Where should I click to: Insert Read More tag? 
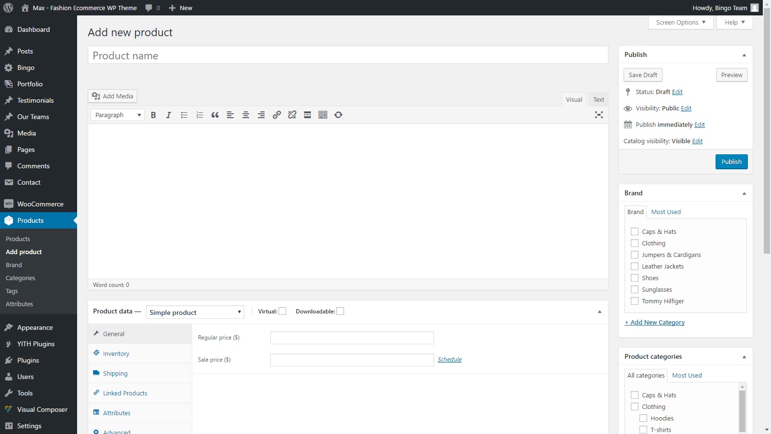pyautogui.click(x=307, y=115)
